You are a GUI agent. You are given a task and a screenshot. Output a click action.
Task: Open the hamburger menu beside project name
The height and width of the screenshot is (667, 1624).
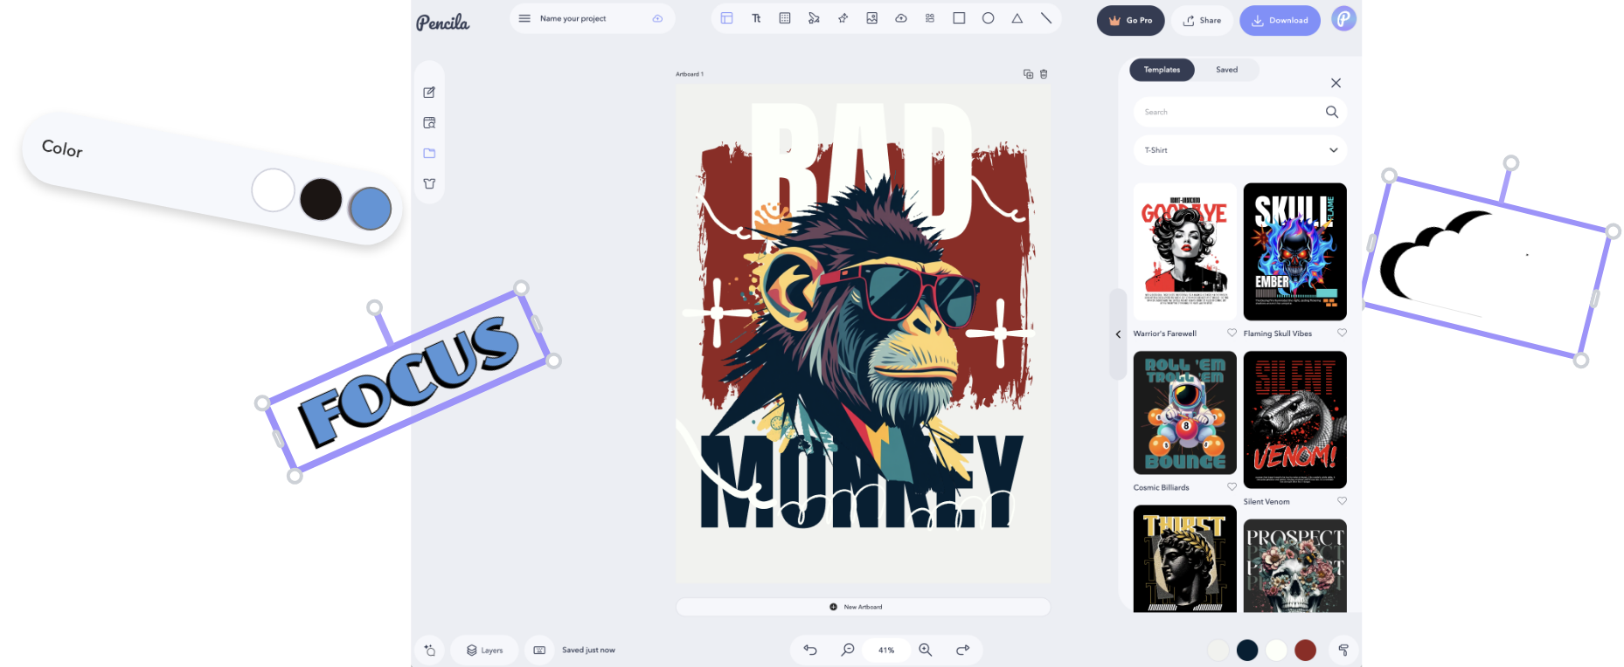524,18
